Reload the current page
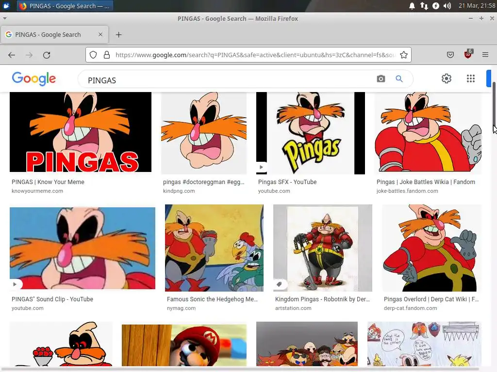Screen dimensions: 497x372 [47, 55]
